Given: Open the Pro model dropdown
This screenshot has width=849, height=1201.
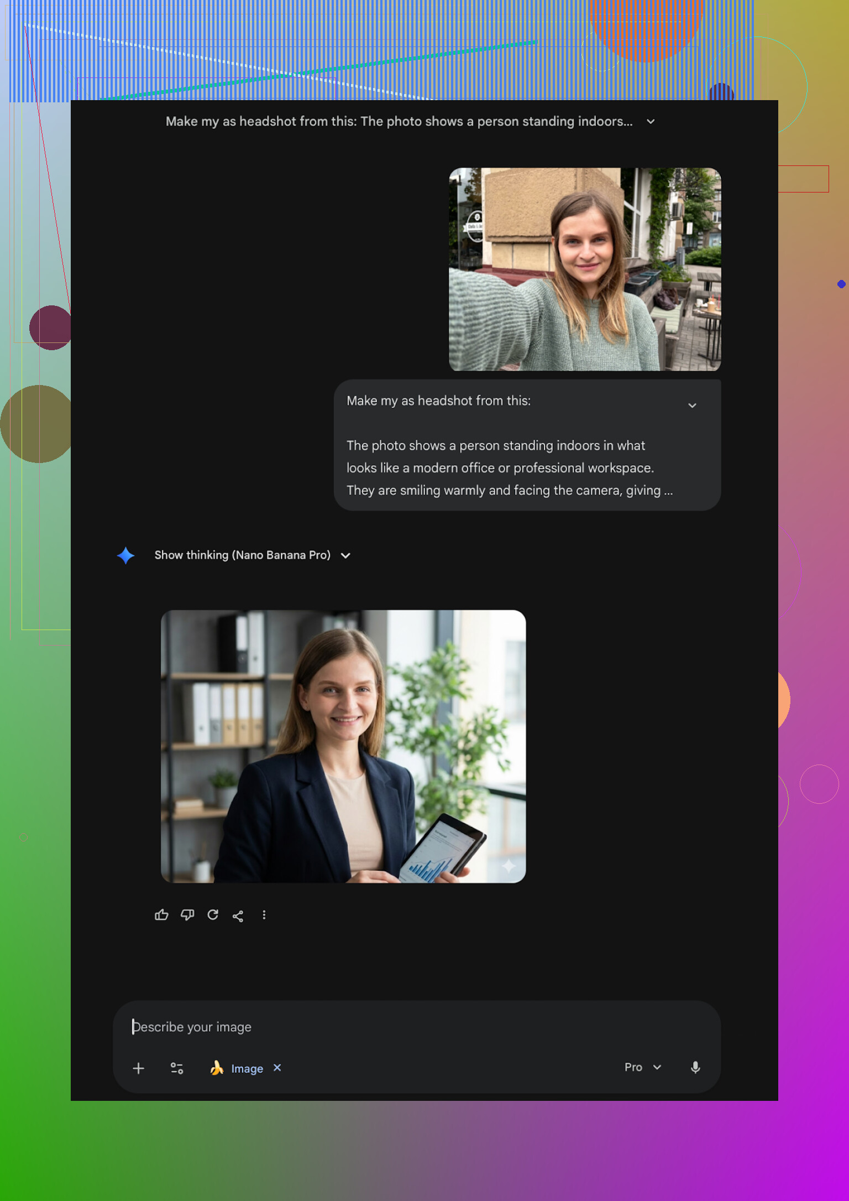Looking at the screenshot, I should [x=642, y=1067].
